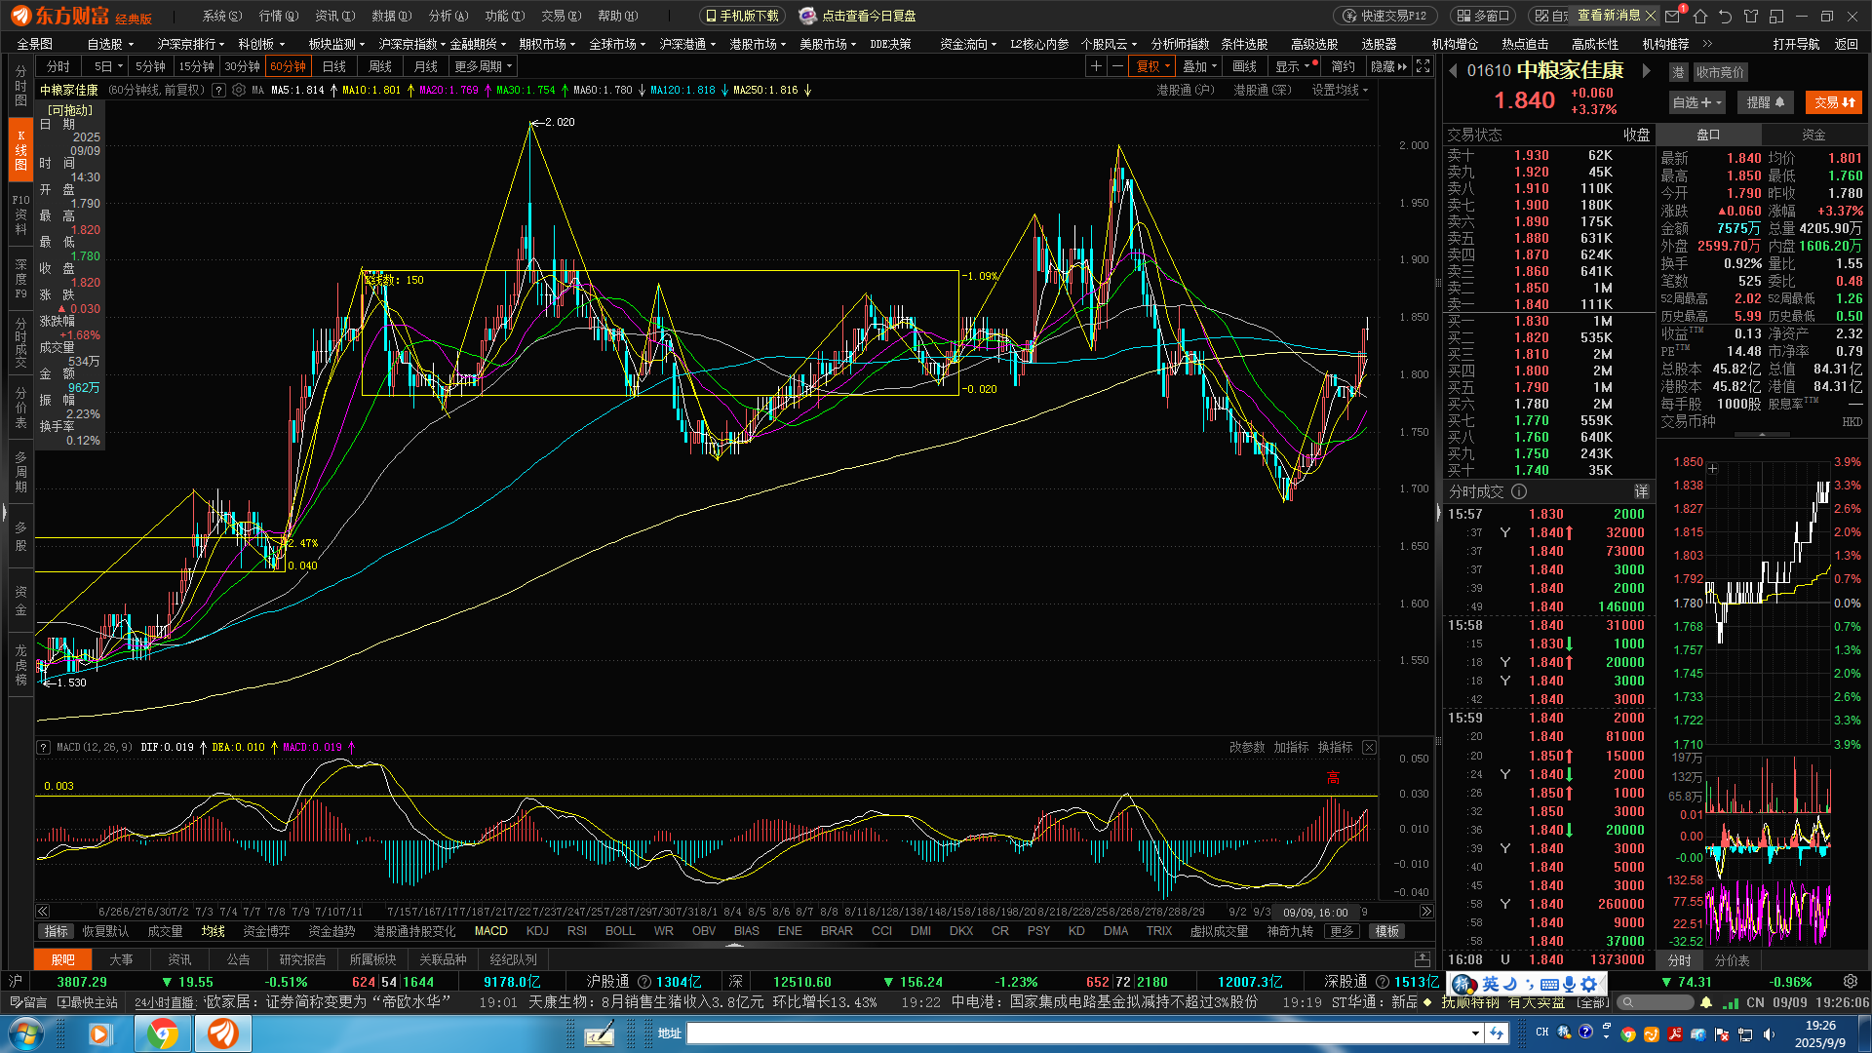
Task: Click the status bar search box
Action: [1656, 1002]
